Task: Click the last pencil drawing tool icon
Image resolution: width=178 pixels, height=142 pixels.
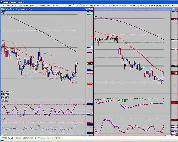Action: click(x=134, y=5)
